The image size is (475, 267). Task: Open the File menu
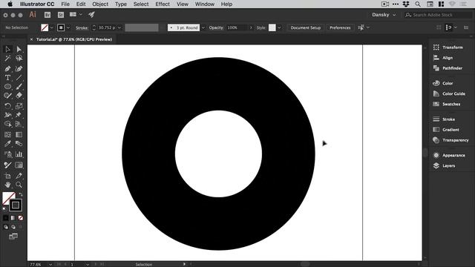click(65, 4)
